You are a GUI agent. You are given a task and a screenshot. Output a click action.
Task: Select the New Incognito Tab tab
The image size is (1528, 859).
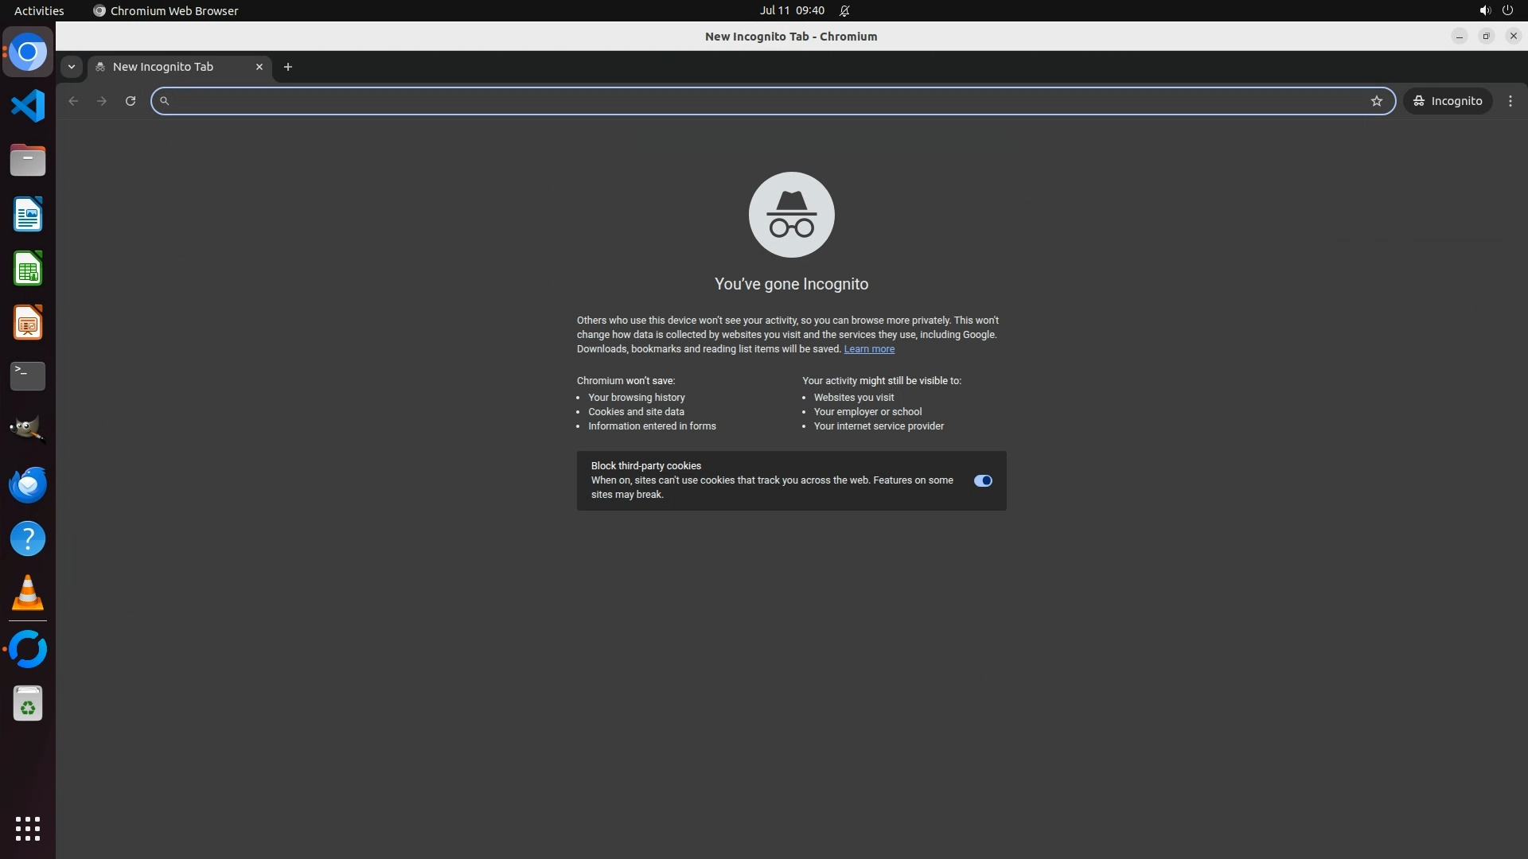(x=163, y=67)
